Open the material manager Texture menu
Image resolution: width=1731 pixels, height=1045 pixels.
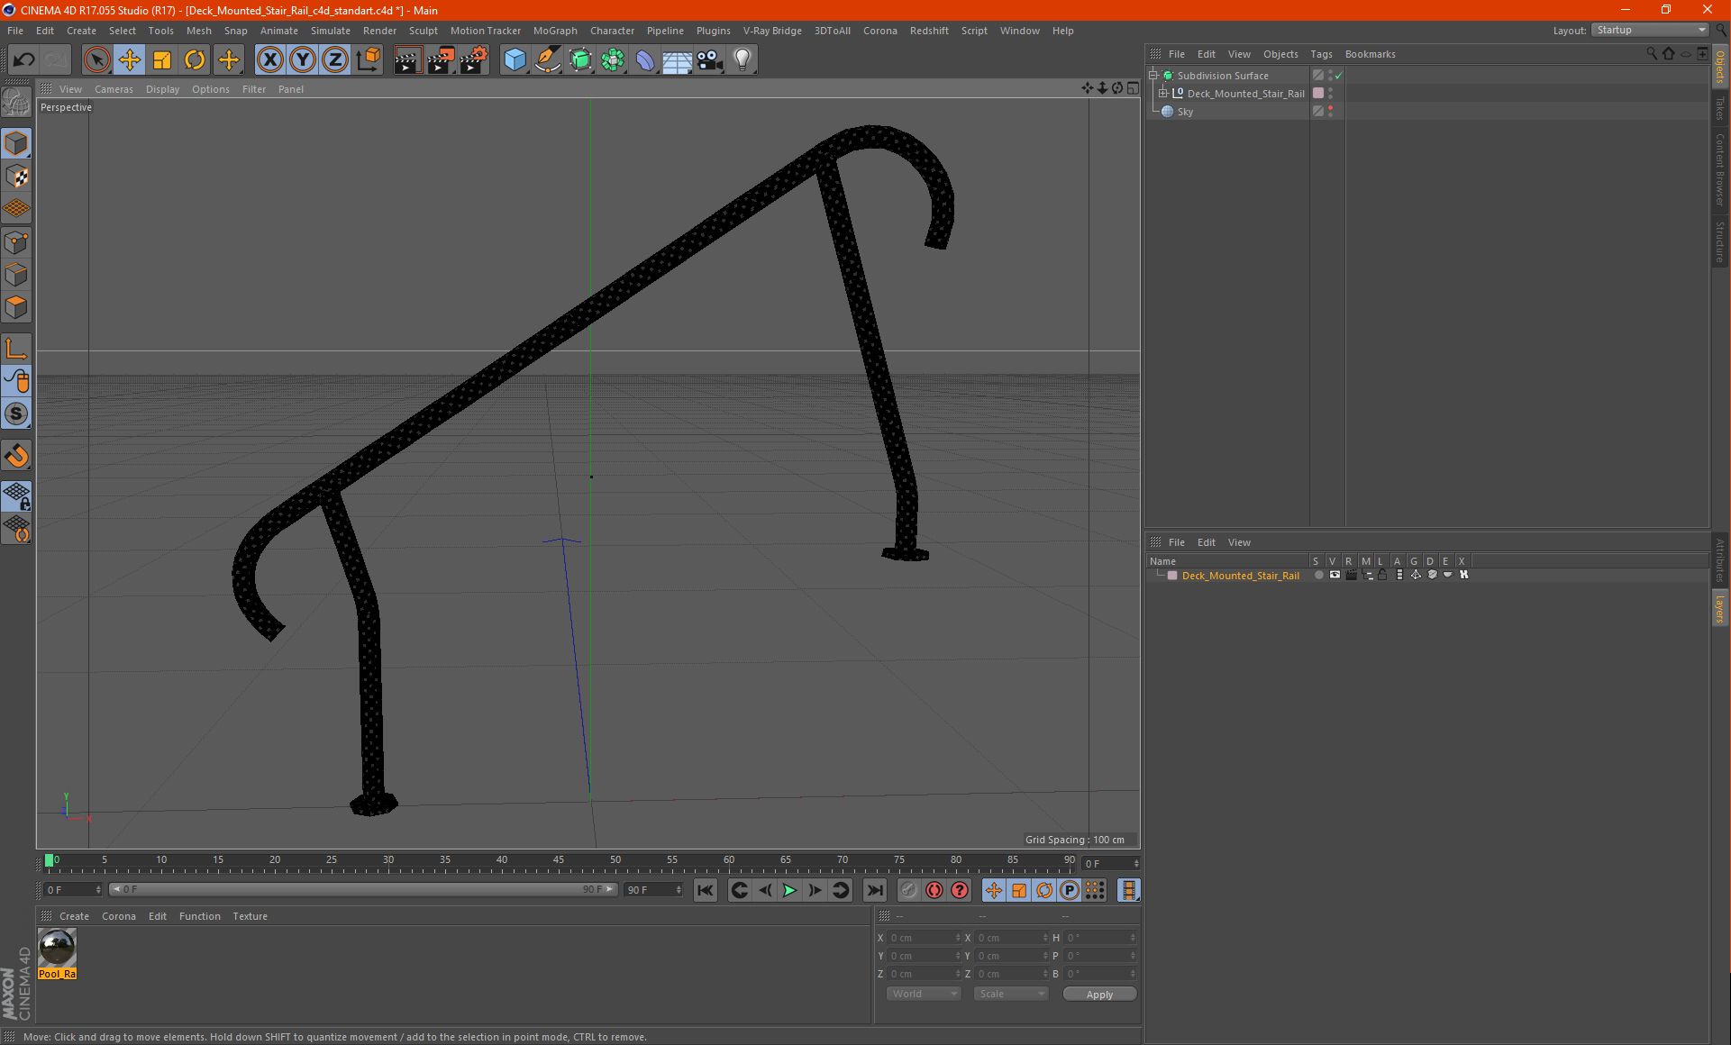point(250,916)
